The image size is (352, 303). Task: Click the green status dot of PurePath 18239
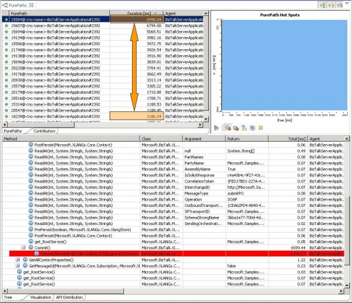click(6, 117)
